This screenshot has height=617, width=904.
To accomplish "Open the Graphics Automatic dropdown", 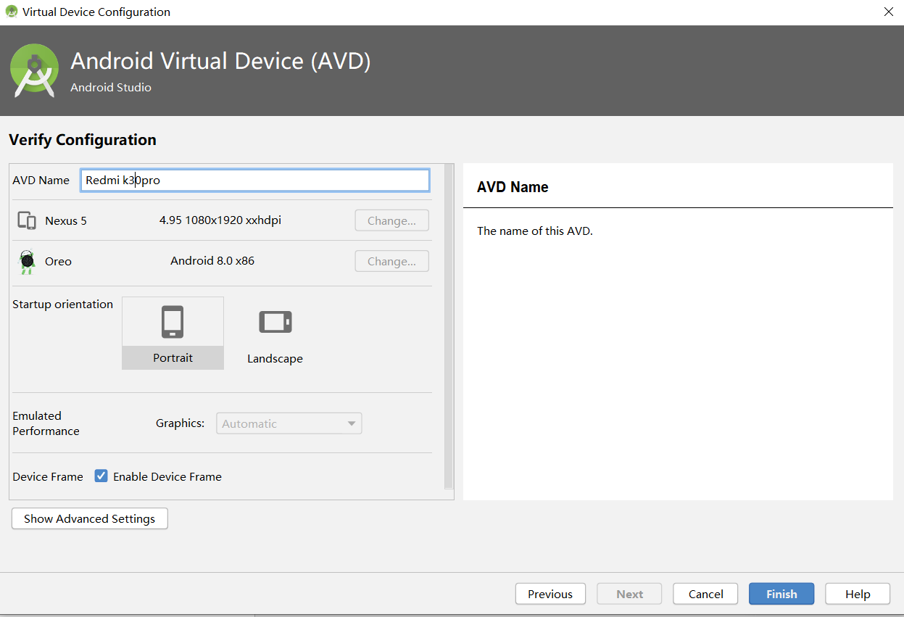I will 289,423.
